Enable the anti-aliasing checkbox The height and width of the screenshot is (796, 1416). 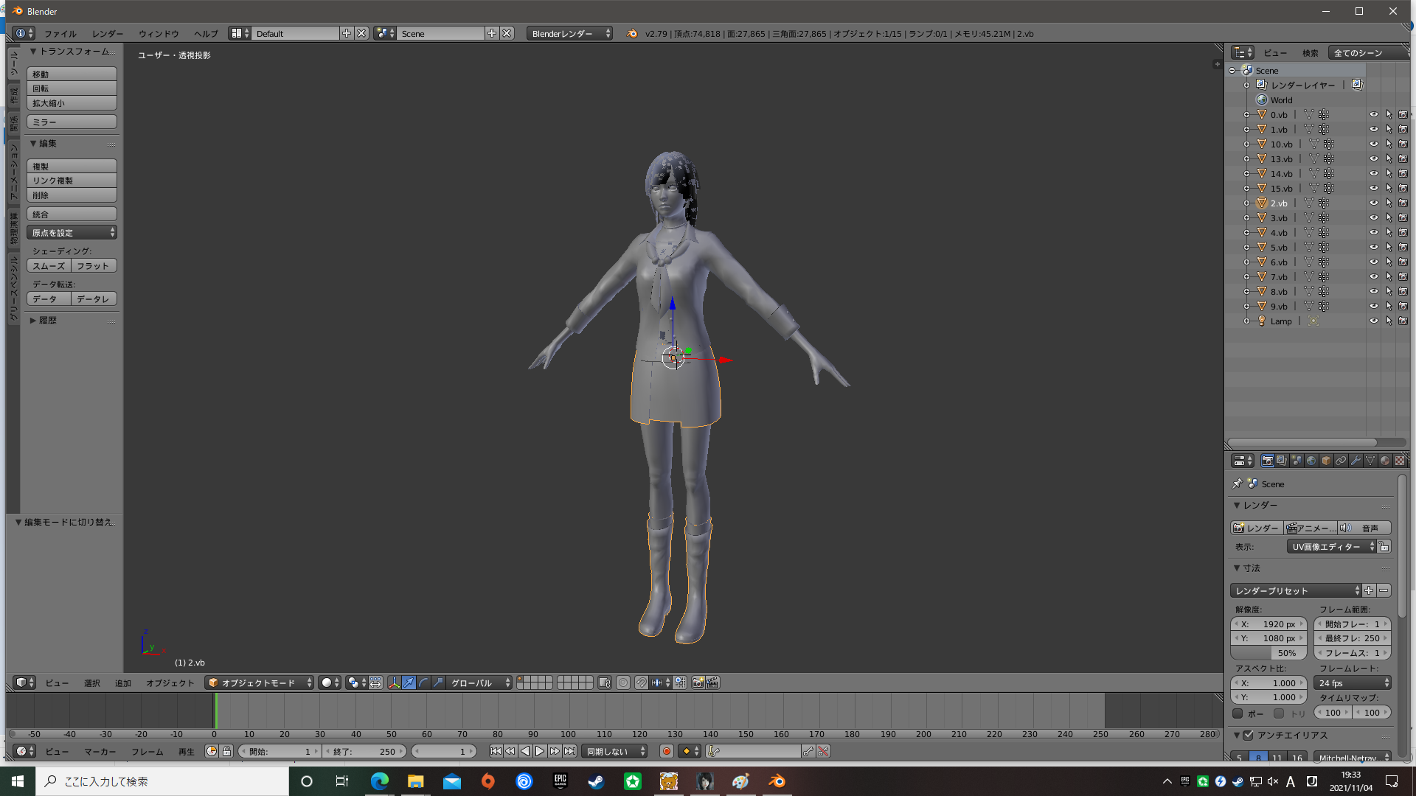coord(1248,735)
